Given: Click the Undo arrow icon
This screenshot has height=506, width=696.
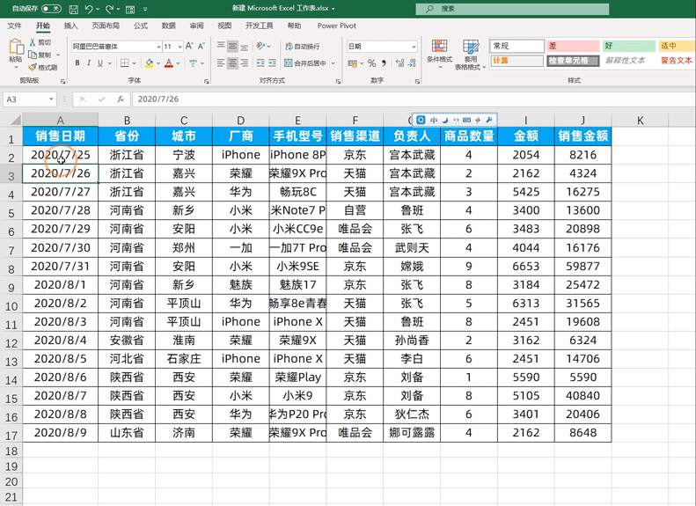Looking at the screenshot, I should point(89,9).
